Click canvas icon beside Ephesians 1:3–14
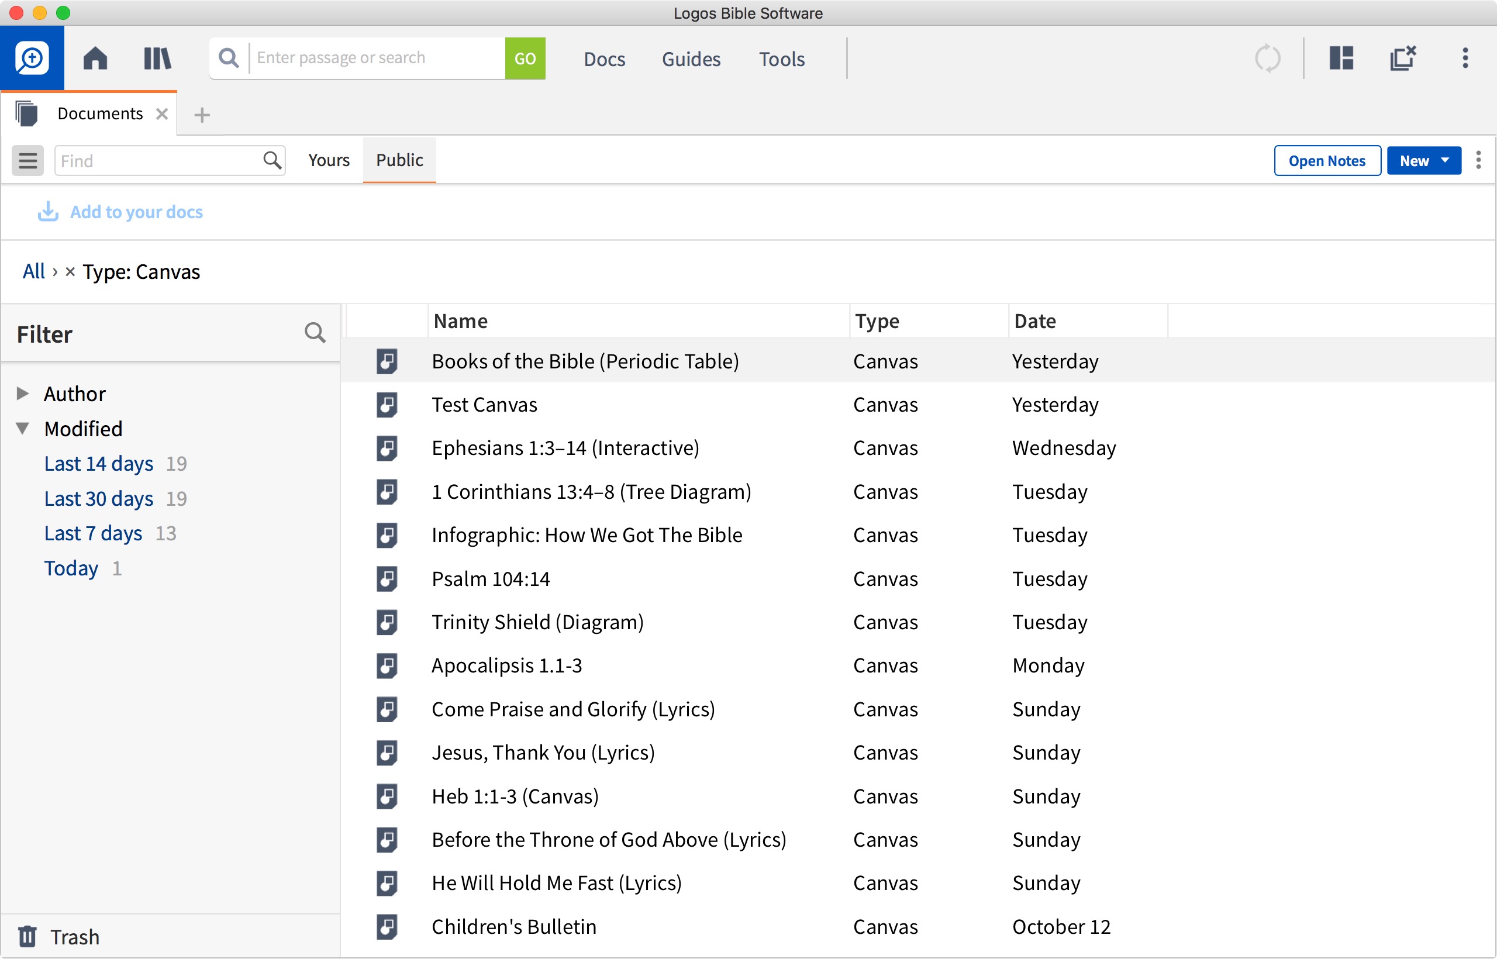1497x959 pixels. tap(387, 449)
